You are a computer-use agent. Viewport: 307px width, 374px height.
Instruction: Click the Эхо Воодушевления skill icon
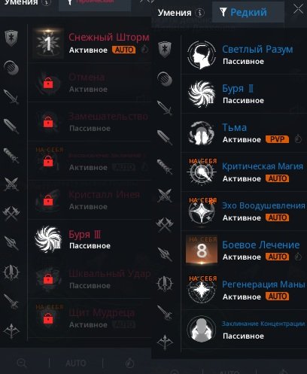pyautogui.click(x=202, y=211)
